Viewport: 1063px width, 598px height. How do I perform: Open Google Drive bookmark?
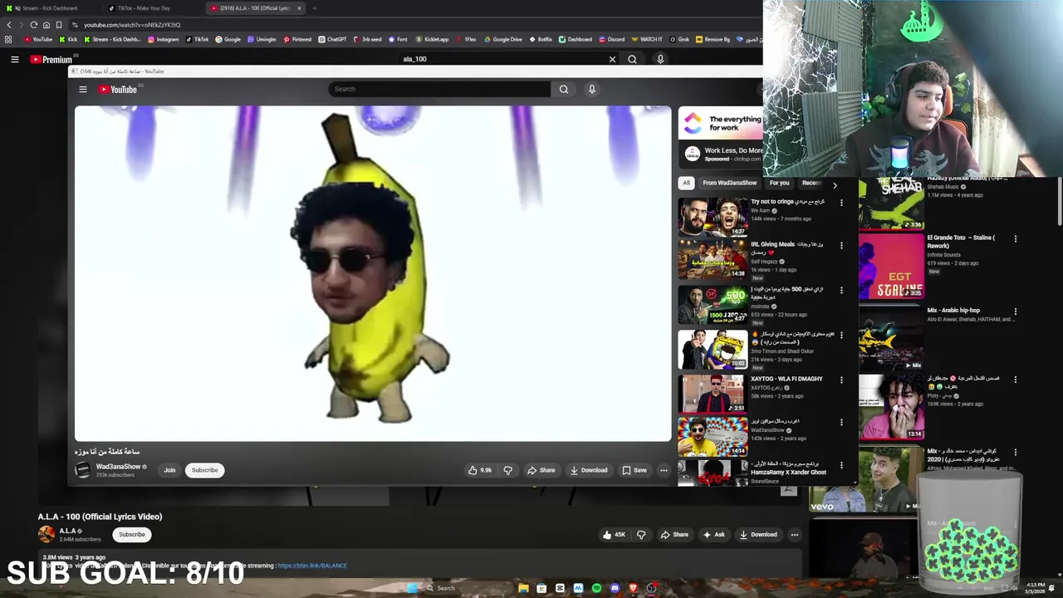click(x=503, y=39)
